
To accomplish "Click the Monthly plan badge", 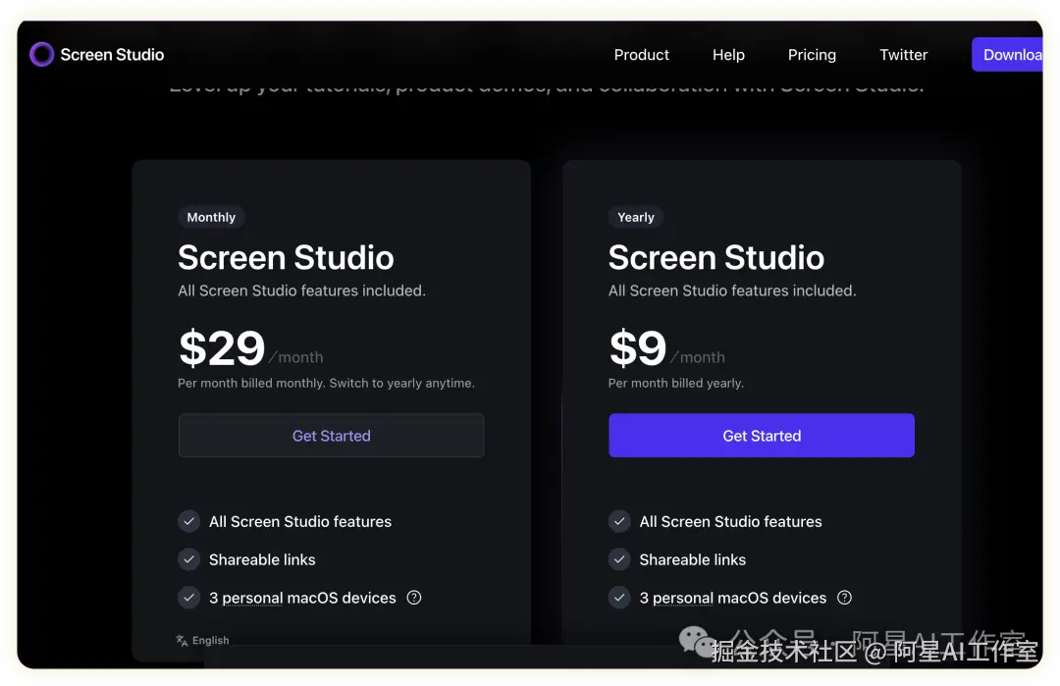I will click(x=211, y=217).
